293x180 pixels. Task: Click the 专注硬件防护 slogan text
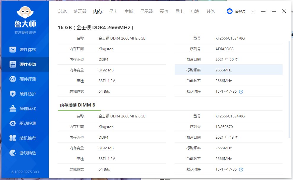click(x=25, y=33)
